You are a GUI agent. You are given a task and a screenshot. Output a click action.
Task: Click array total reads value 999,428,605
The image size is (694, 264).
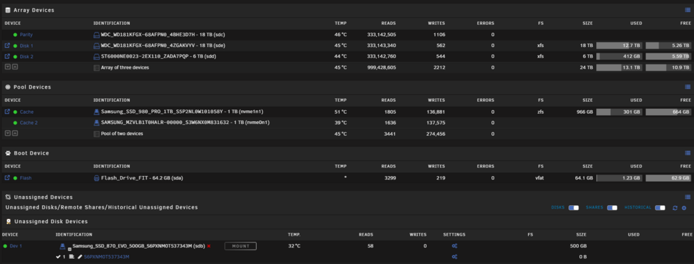click(x=381, y=68)
